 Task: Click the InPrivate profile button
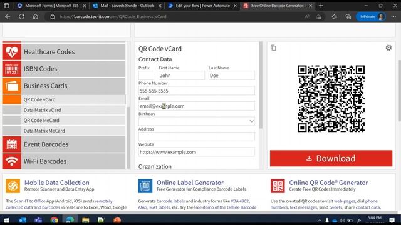click(371, 17)
